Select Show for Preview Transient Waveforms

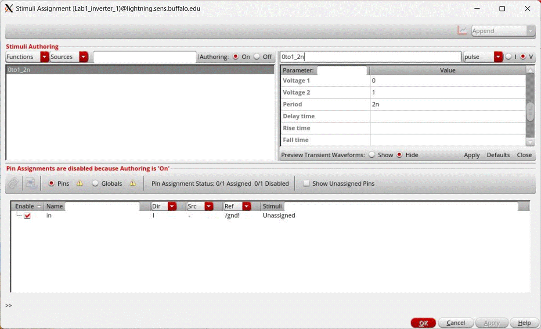372,155
